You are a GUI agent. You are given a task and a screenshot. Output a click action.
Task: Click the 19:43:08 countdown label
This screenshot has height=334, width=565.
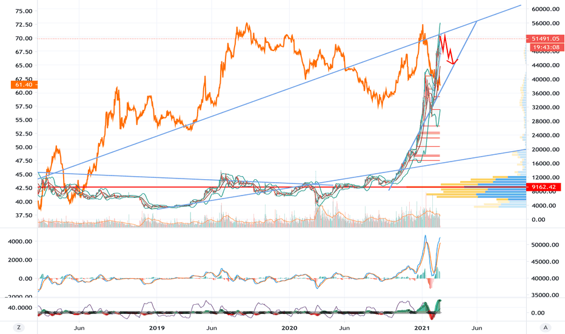click(x=546, y=47)
